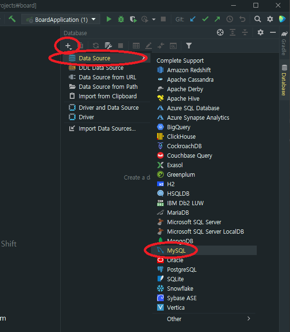290x332 pixels.
Task: Run with Coverage shield icon
Action: coord(133,19)
